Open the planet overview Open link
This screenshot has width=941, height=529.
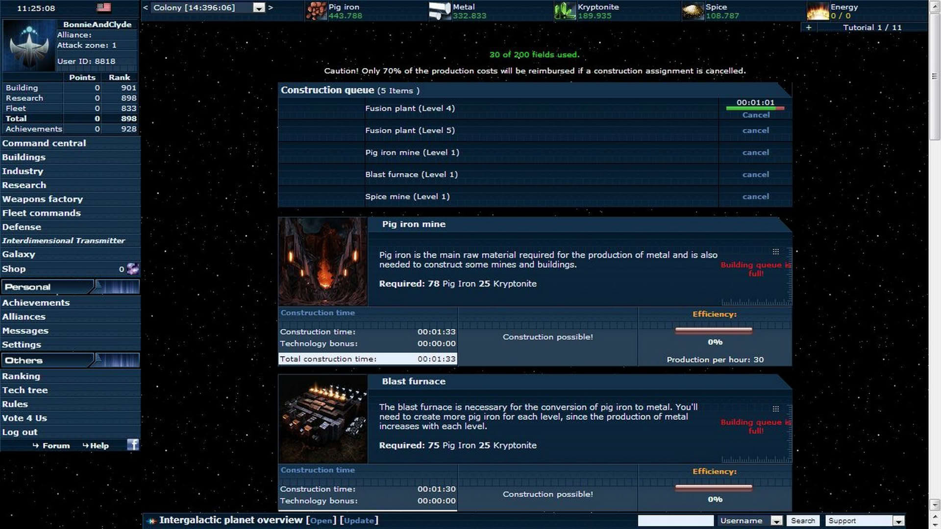click(321, 521)
